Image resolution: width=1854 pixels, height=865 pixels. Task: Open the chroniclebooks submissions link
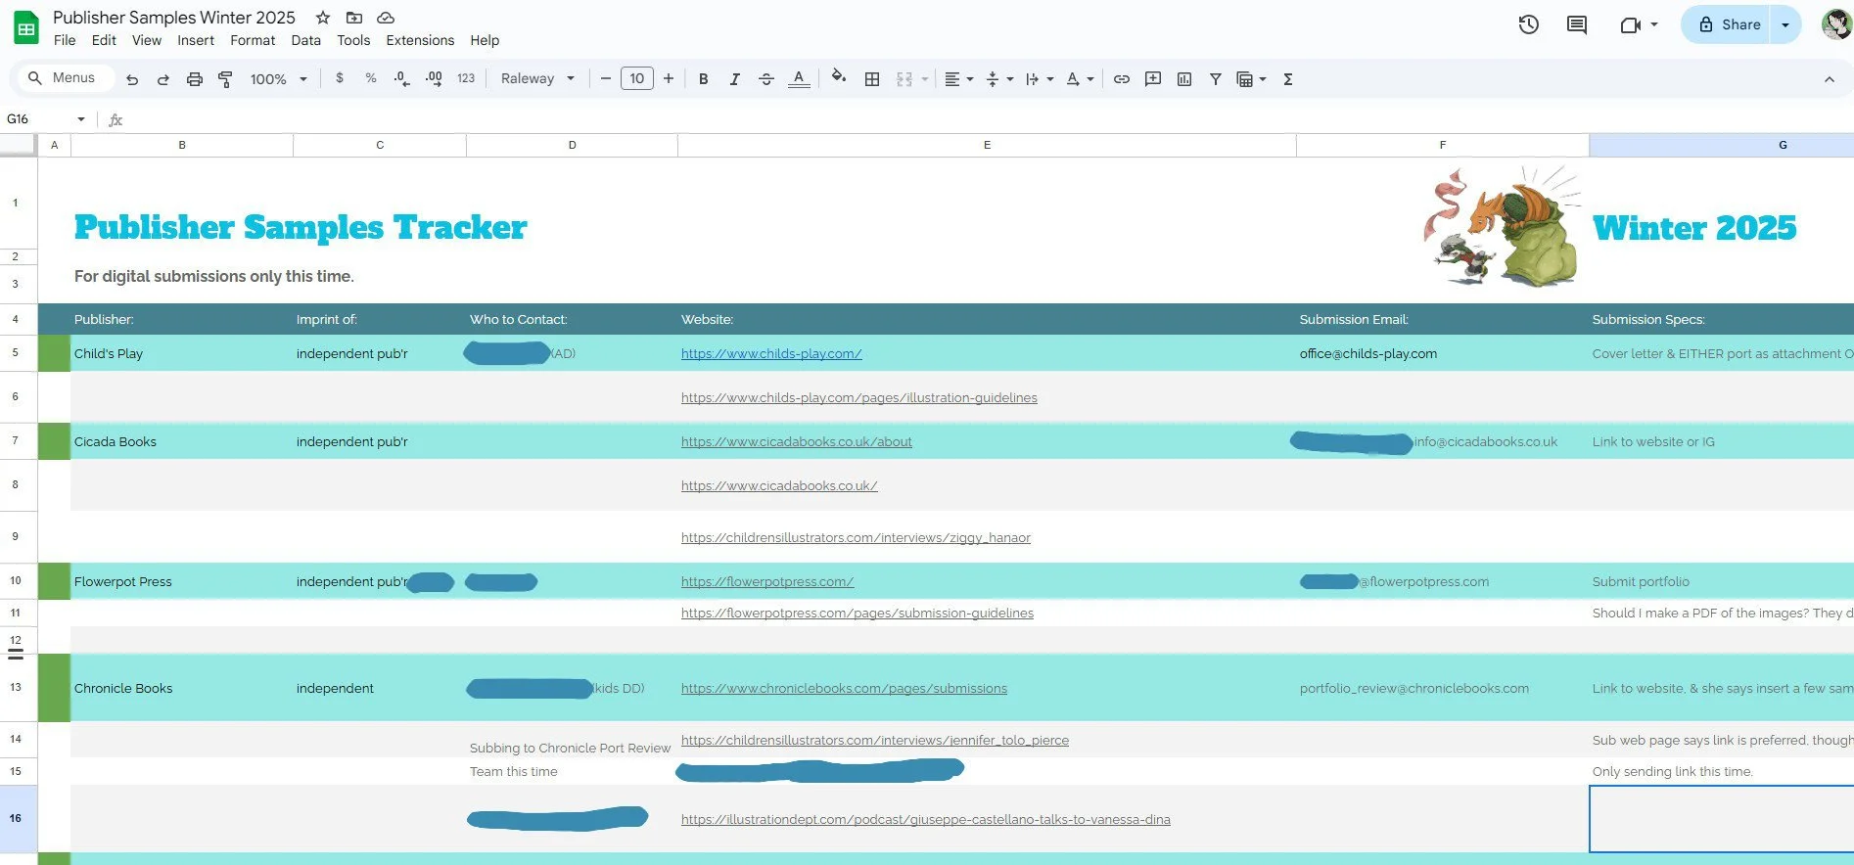coord(844,688)
